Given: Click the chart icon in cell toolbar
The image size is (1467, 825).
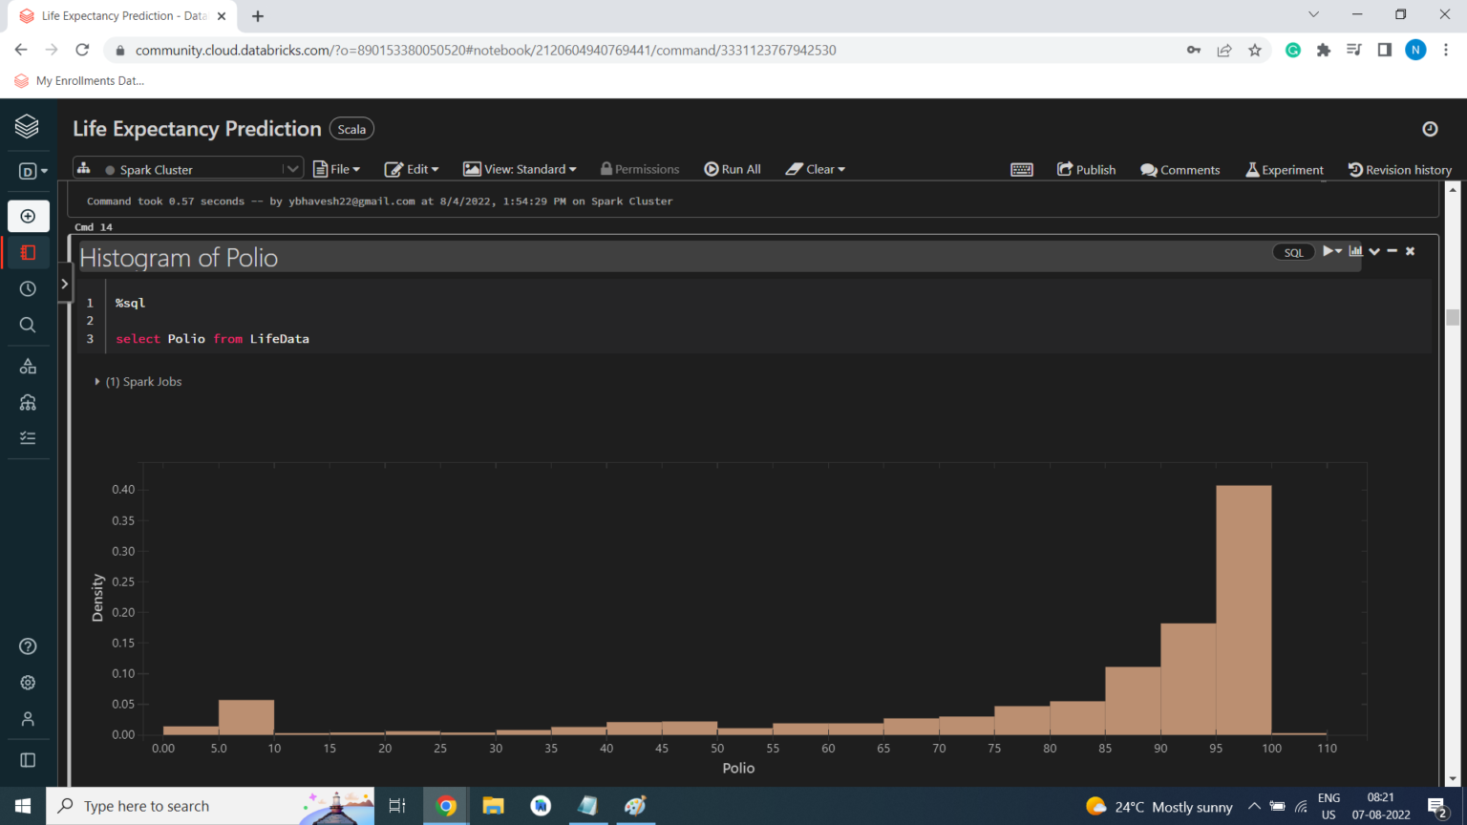Looking at the screenshot, I should click(x=1355, y=251).
